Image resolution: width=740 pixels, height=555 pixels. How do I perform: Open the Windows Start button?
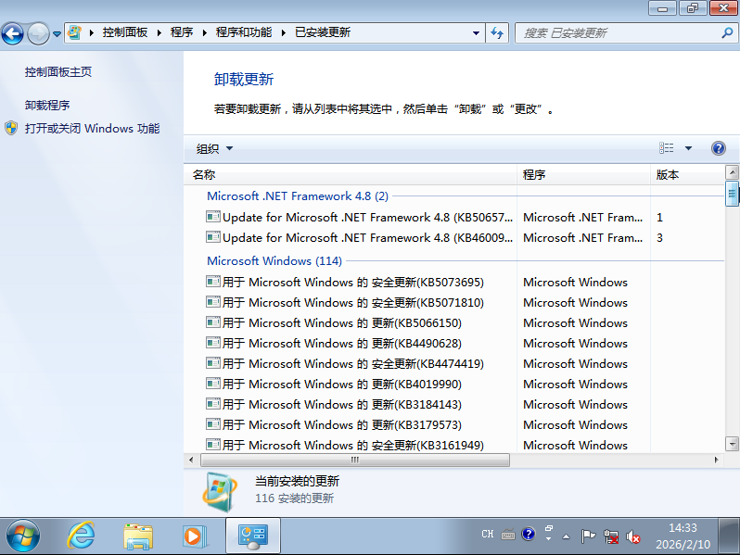[22, 536]
